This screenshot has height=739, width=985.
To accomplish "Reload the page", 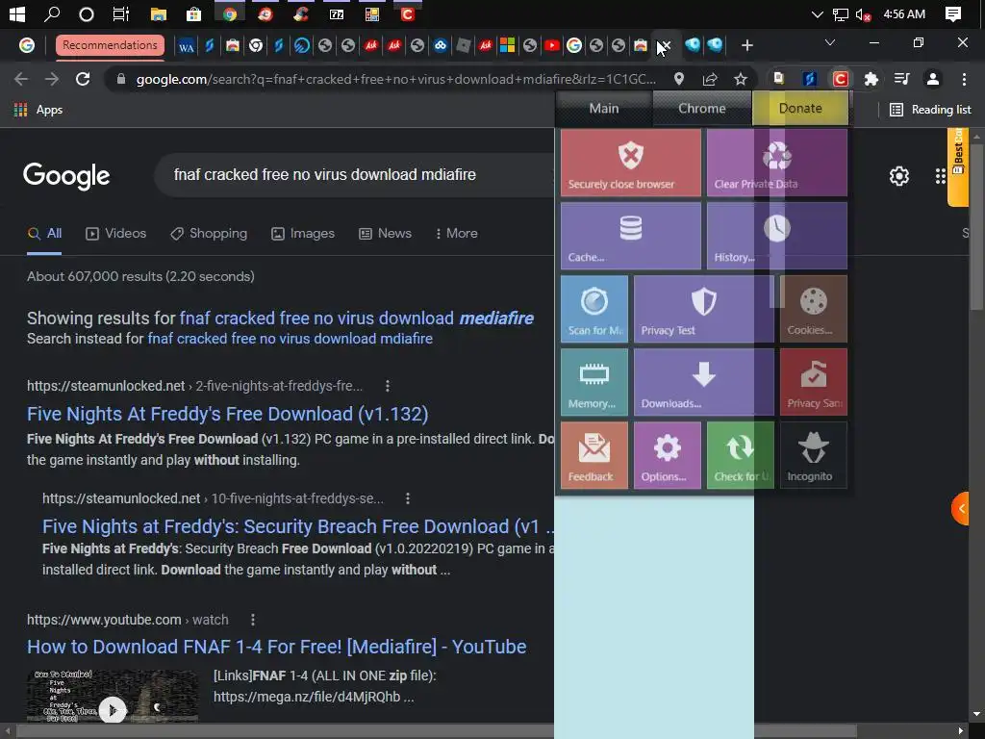I will [83, 79].
